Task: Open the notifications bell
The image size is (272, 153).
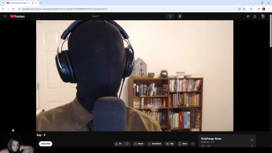Action: point(255,16)
